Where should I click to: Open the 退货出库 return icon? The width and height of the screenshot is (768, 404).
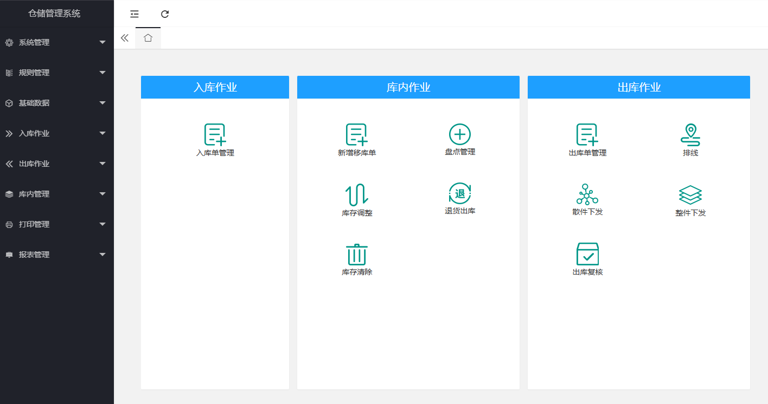pyautogui.click(x=459, y=194)
